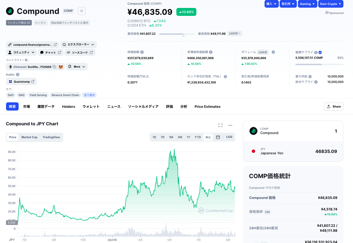Copy the Ethereum contract address
Viewport: 353px width, 243px height.
(54, 67)
